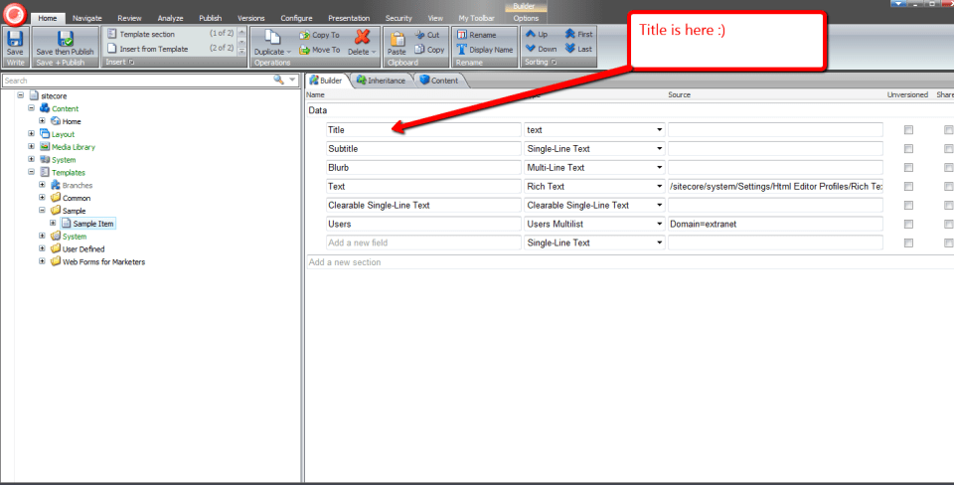Enable Unversioned checkbox for Blurb field

click(x=908, y=168)
